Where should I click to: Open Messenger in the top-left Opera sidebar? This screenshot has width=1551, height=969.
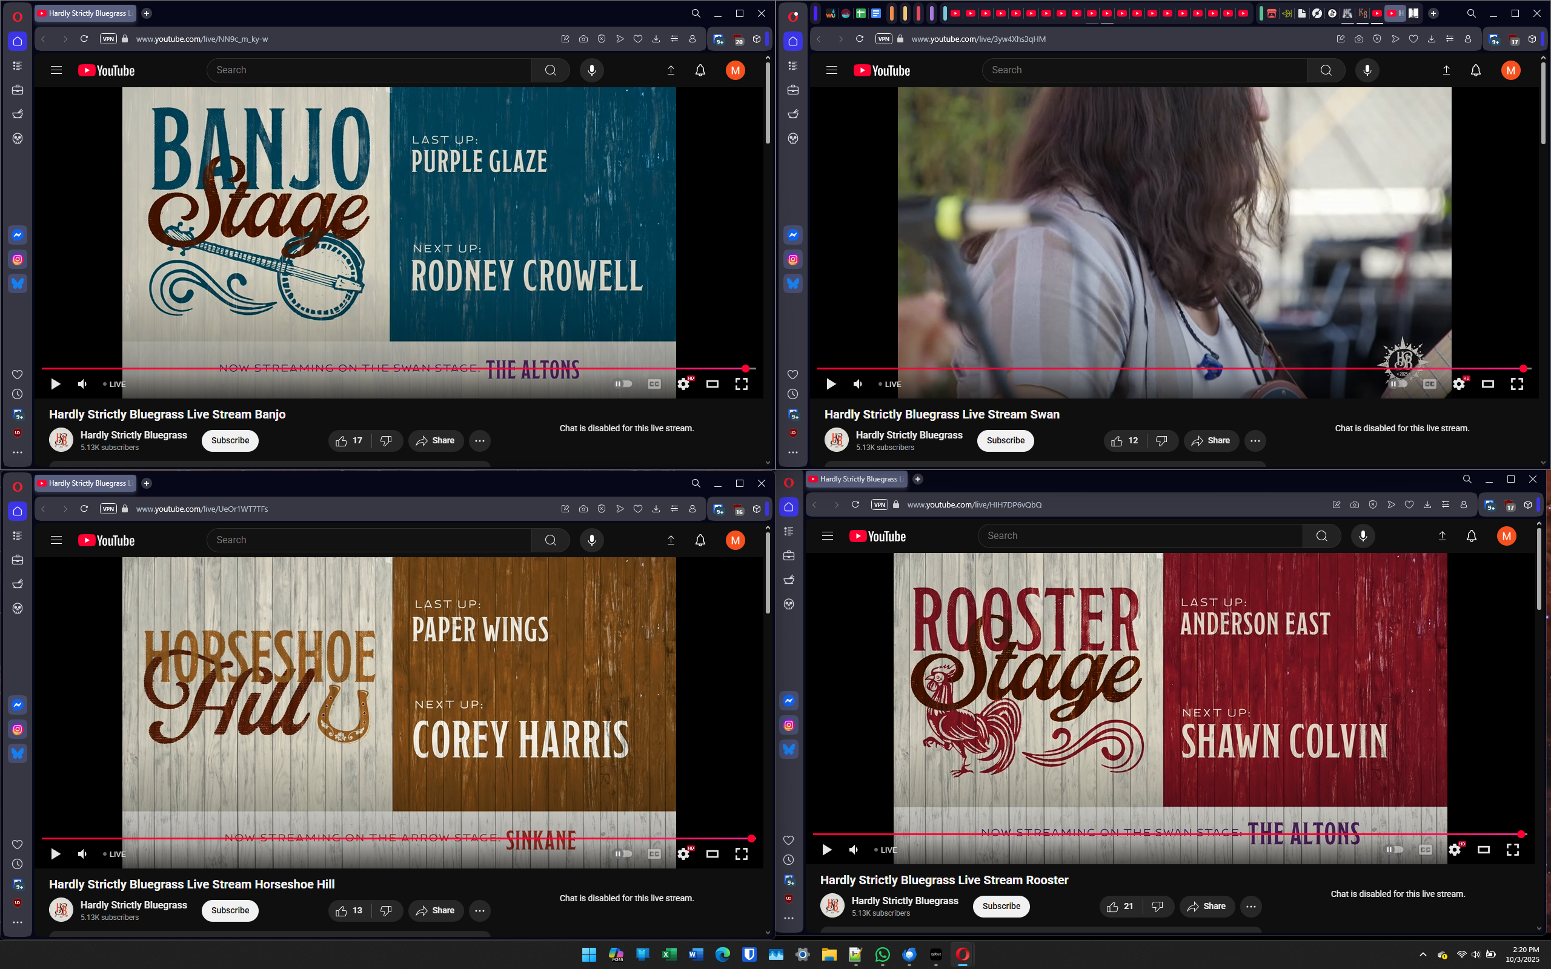tap(18, 235)
